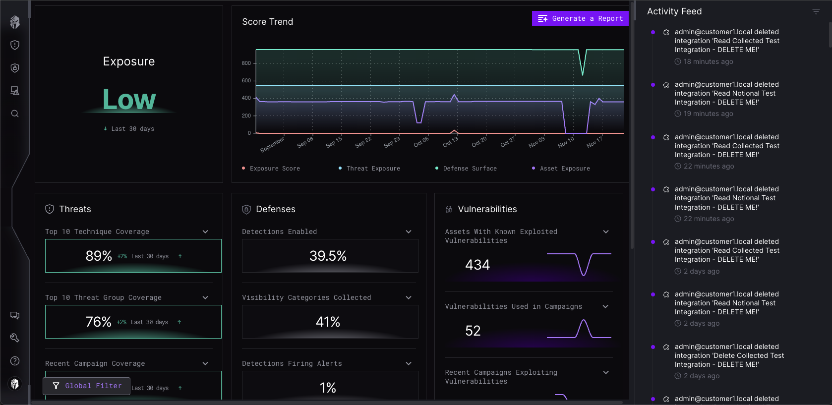Toggle Threat Exposure legend series
Viewport: 832px width, 405px height.
coord(369,169)
